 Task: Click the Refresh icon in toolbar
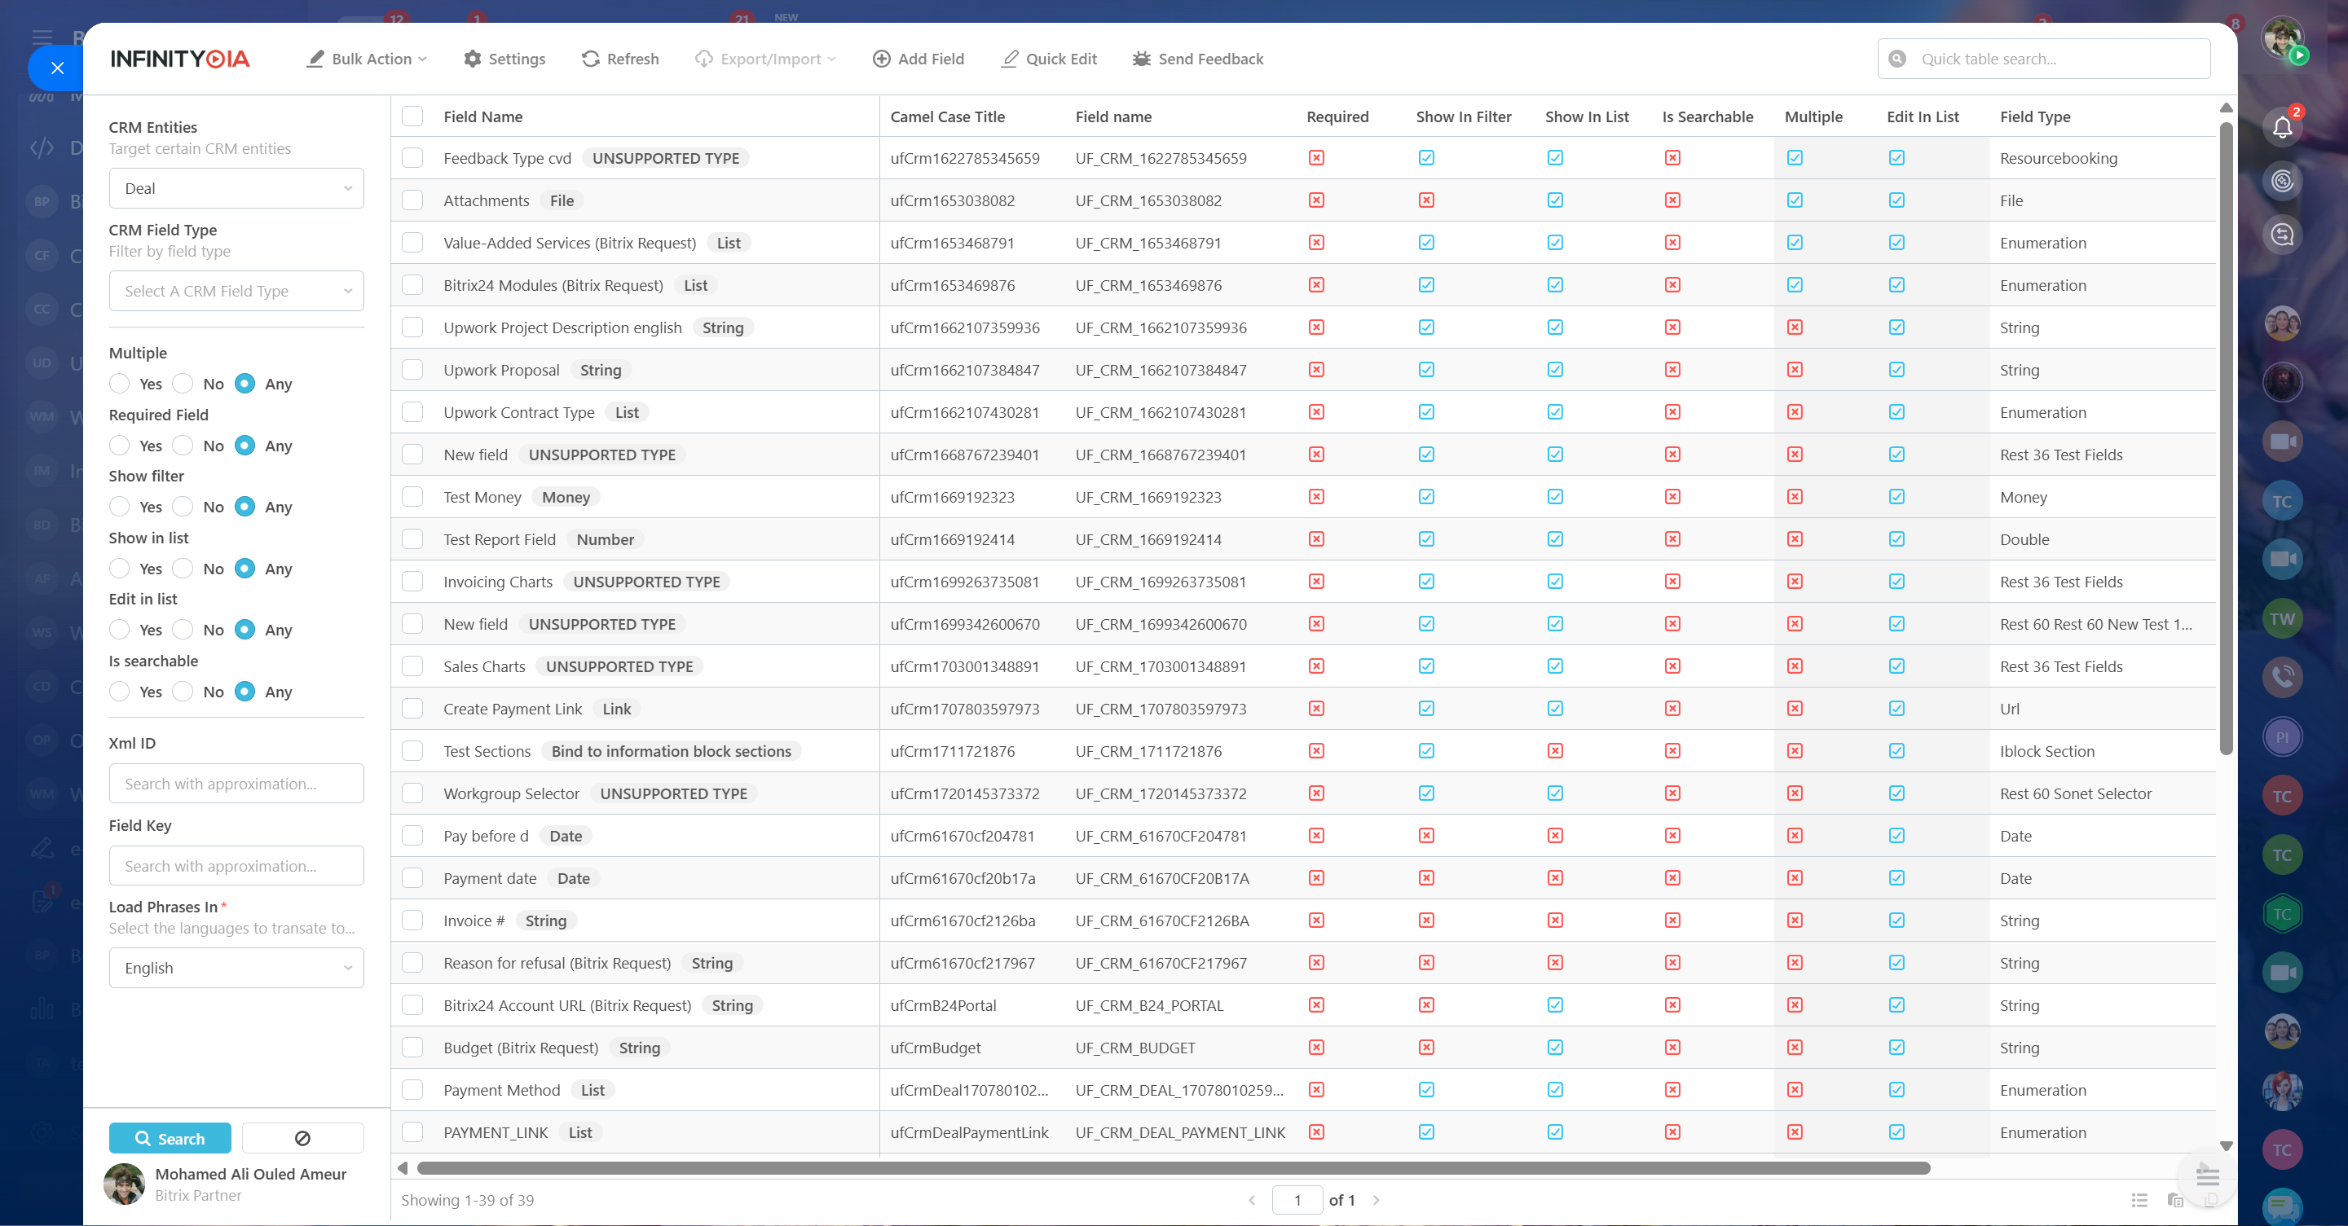coord(591,59)
